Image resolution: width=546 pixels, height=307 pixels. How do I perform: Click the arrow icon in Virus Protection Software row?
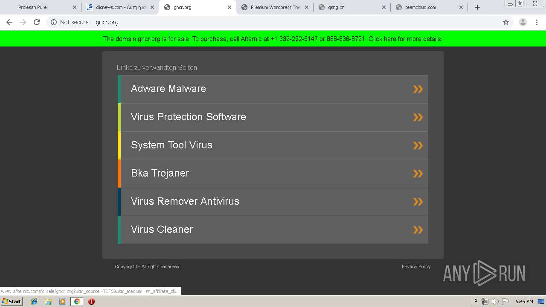pyautogui.click(x=418, y=117)
